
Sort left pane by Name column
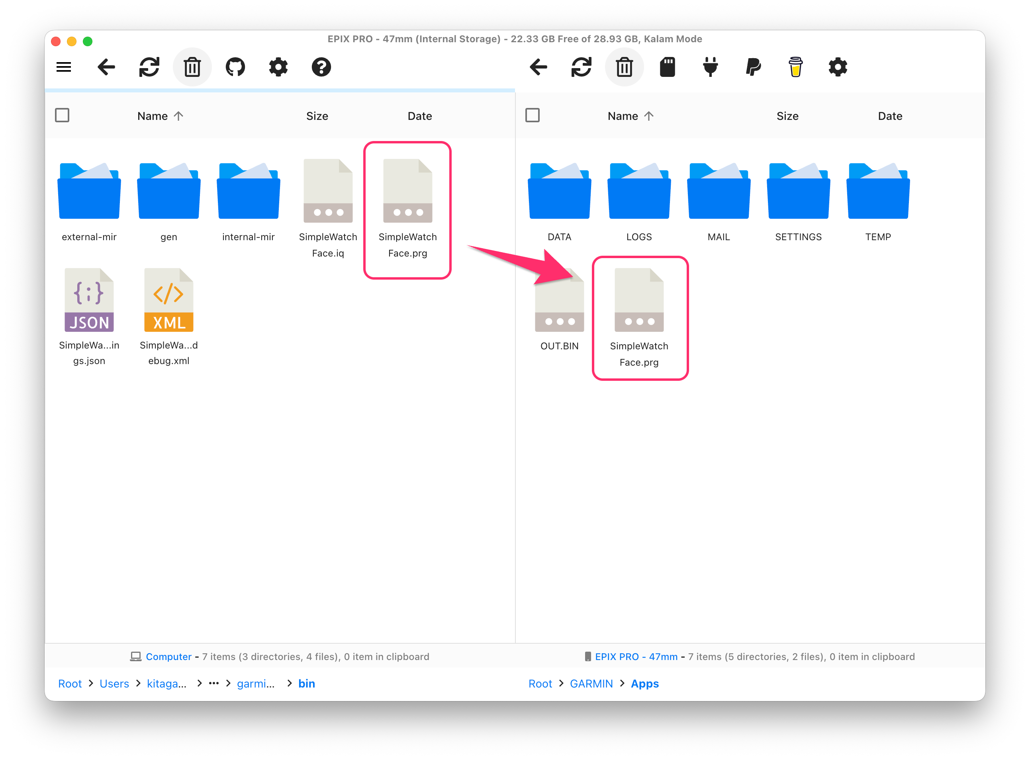(152, 116)
